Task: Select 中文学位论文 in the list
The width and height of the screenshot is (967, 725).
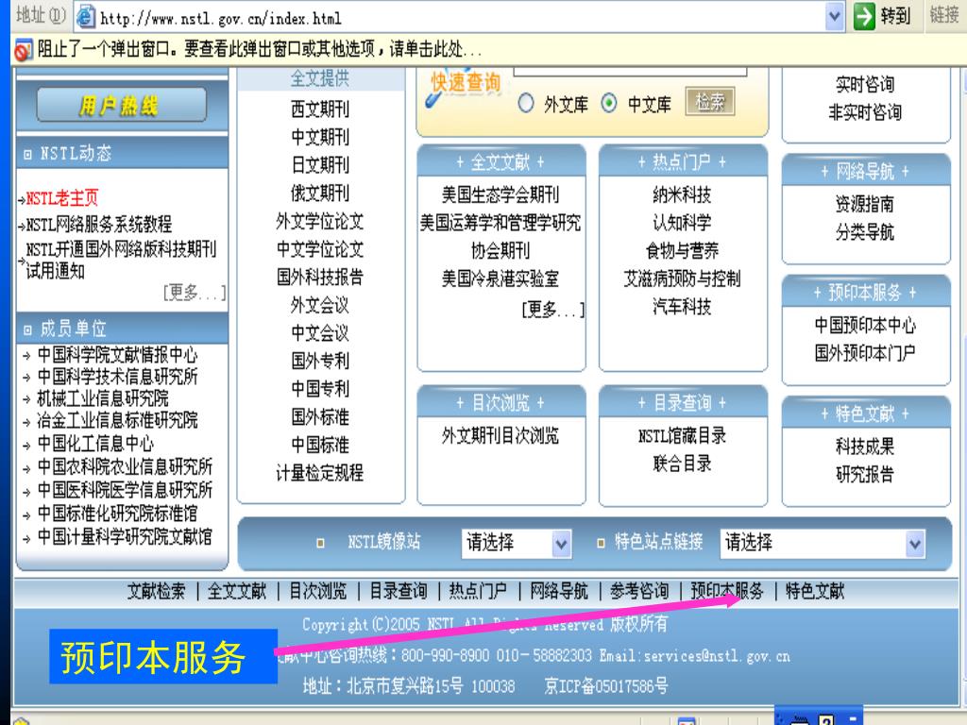Action: click(x=320, y=249)
